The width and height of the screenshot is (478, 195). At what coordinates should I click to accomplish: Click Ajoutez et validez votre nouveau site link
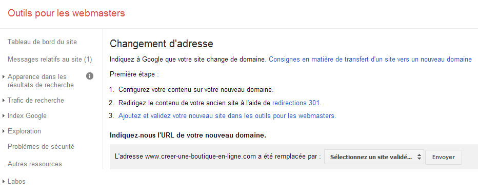pyautogui.click(x=227, y=116)
